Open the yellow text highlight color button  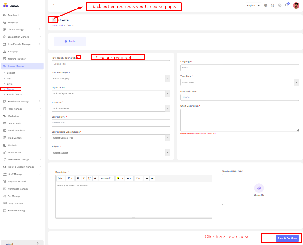tap(118, 178)
